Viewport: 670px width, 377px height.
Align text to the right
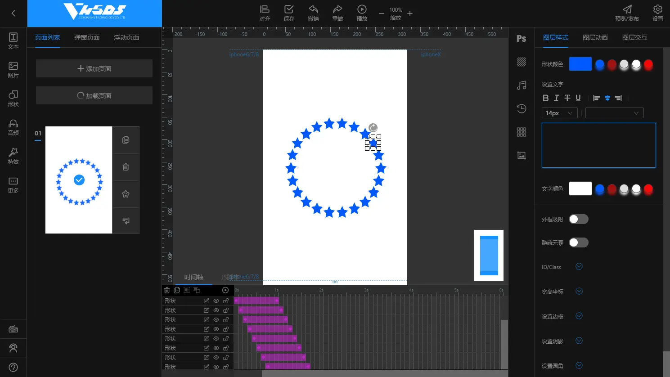(618, 98)
